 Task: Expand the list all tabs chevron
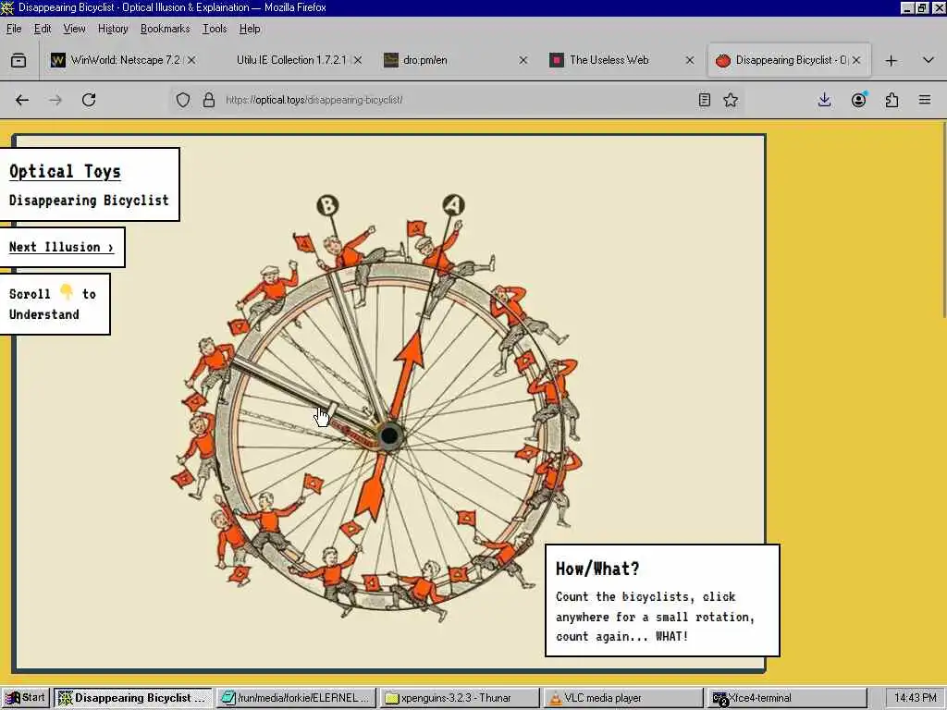(929, 60)
